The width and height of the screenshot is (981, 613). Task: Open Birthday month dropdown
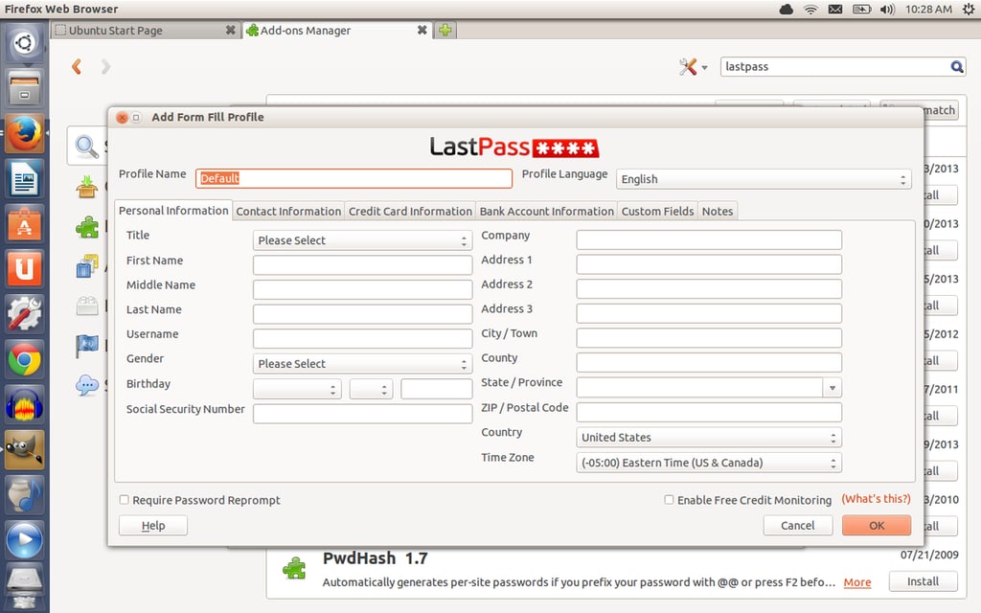coord(297,389)
